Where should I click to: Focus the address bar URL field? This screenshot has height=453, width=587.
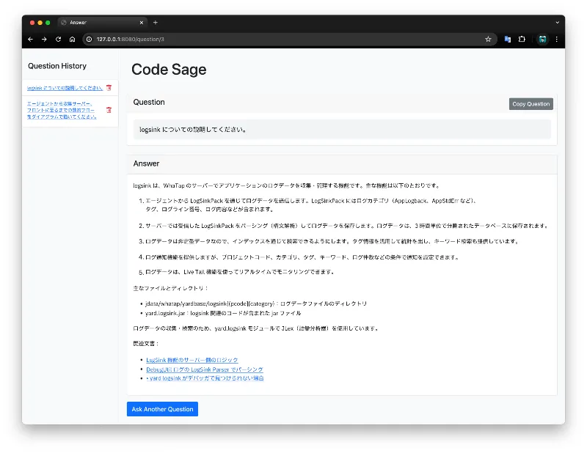tap(288, 40)
